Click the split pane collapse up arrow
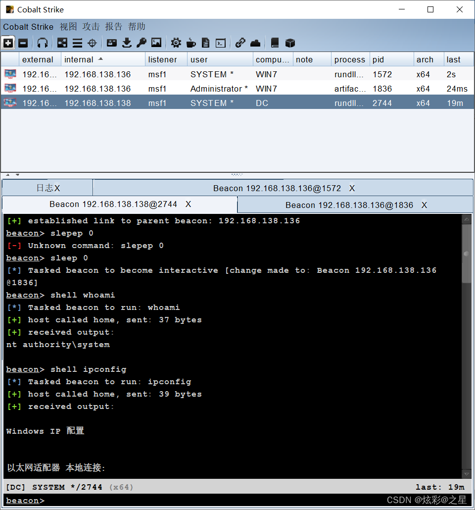 tap(8, 175)
